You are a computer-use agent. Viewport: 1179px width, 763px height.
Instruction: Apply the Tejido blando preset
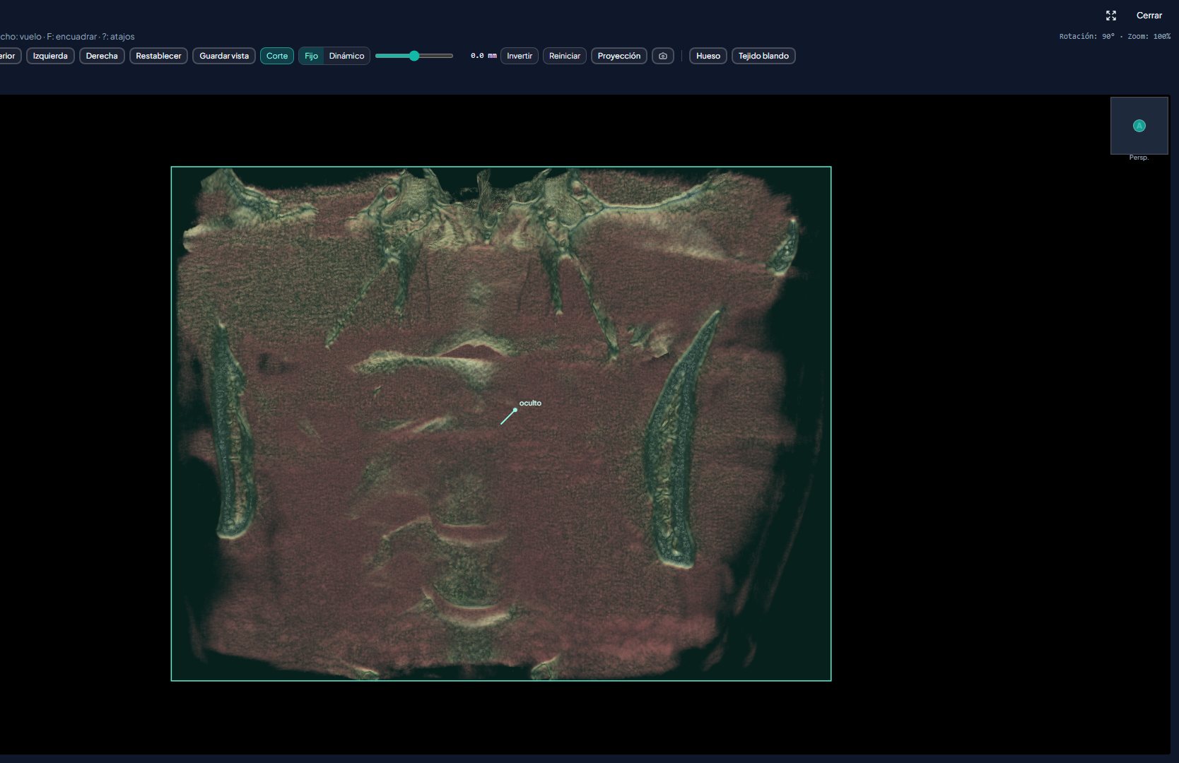point(763,56)
